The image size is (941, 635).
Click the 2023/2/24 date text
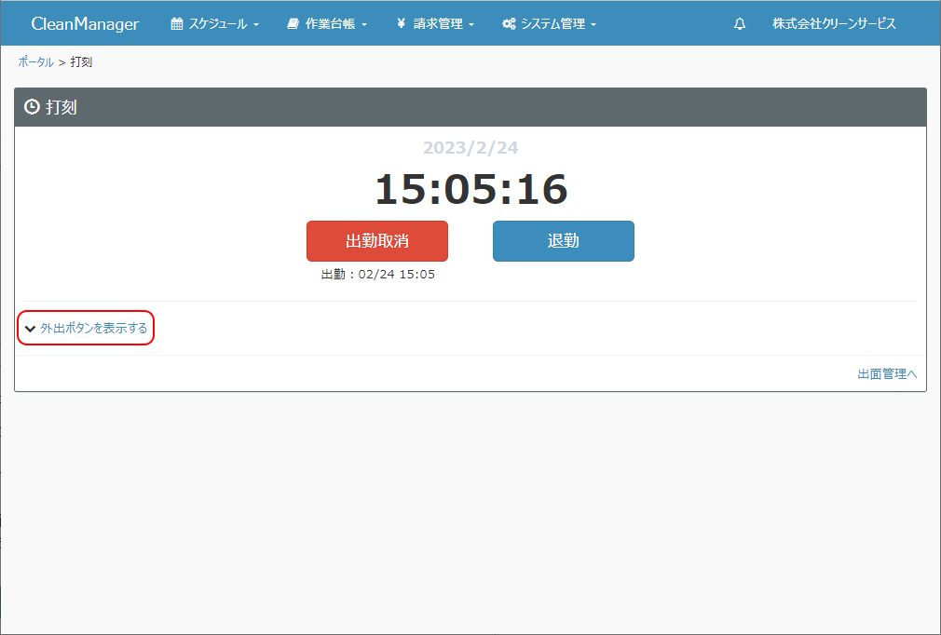pos(470,148)
